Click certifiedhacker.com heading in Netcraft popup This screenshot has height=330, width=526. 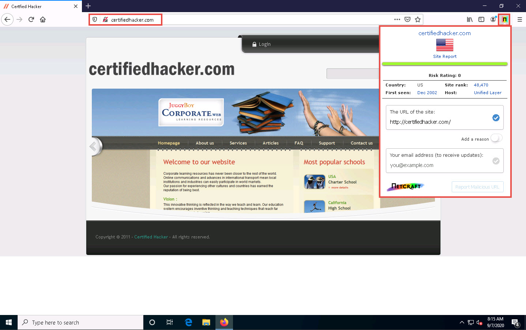(x=444, y=33)
